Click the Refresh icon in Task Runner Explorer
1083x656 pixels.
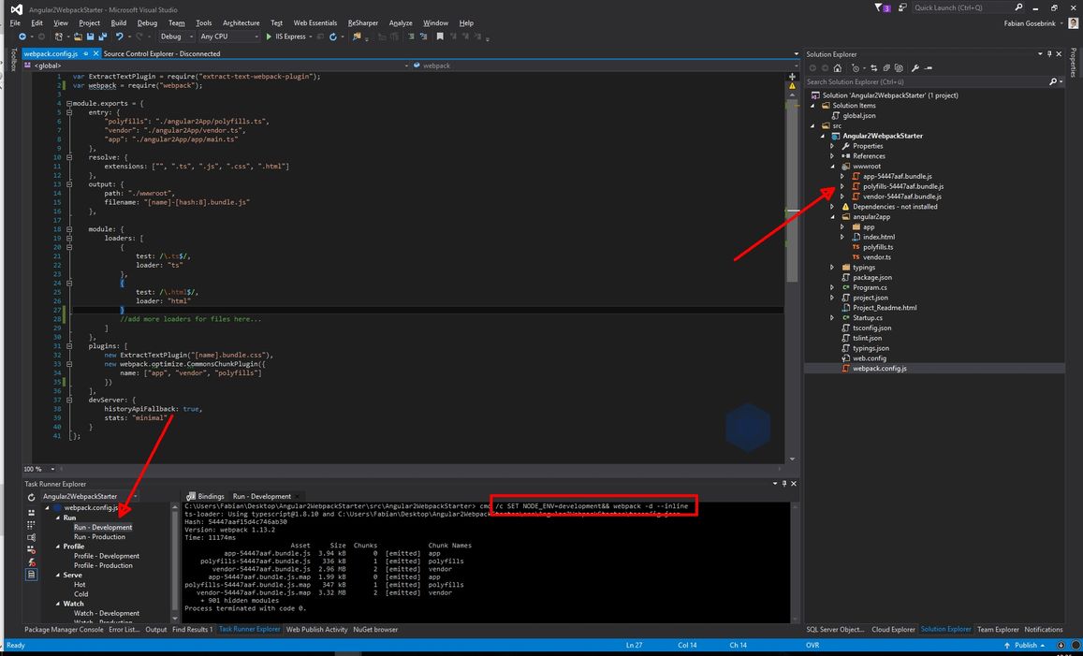point(31,497)
